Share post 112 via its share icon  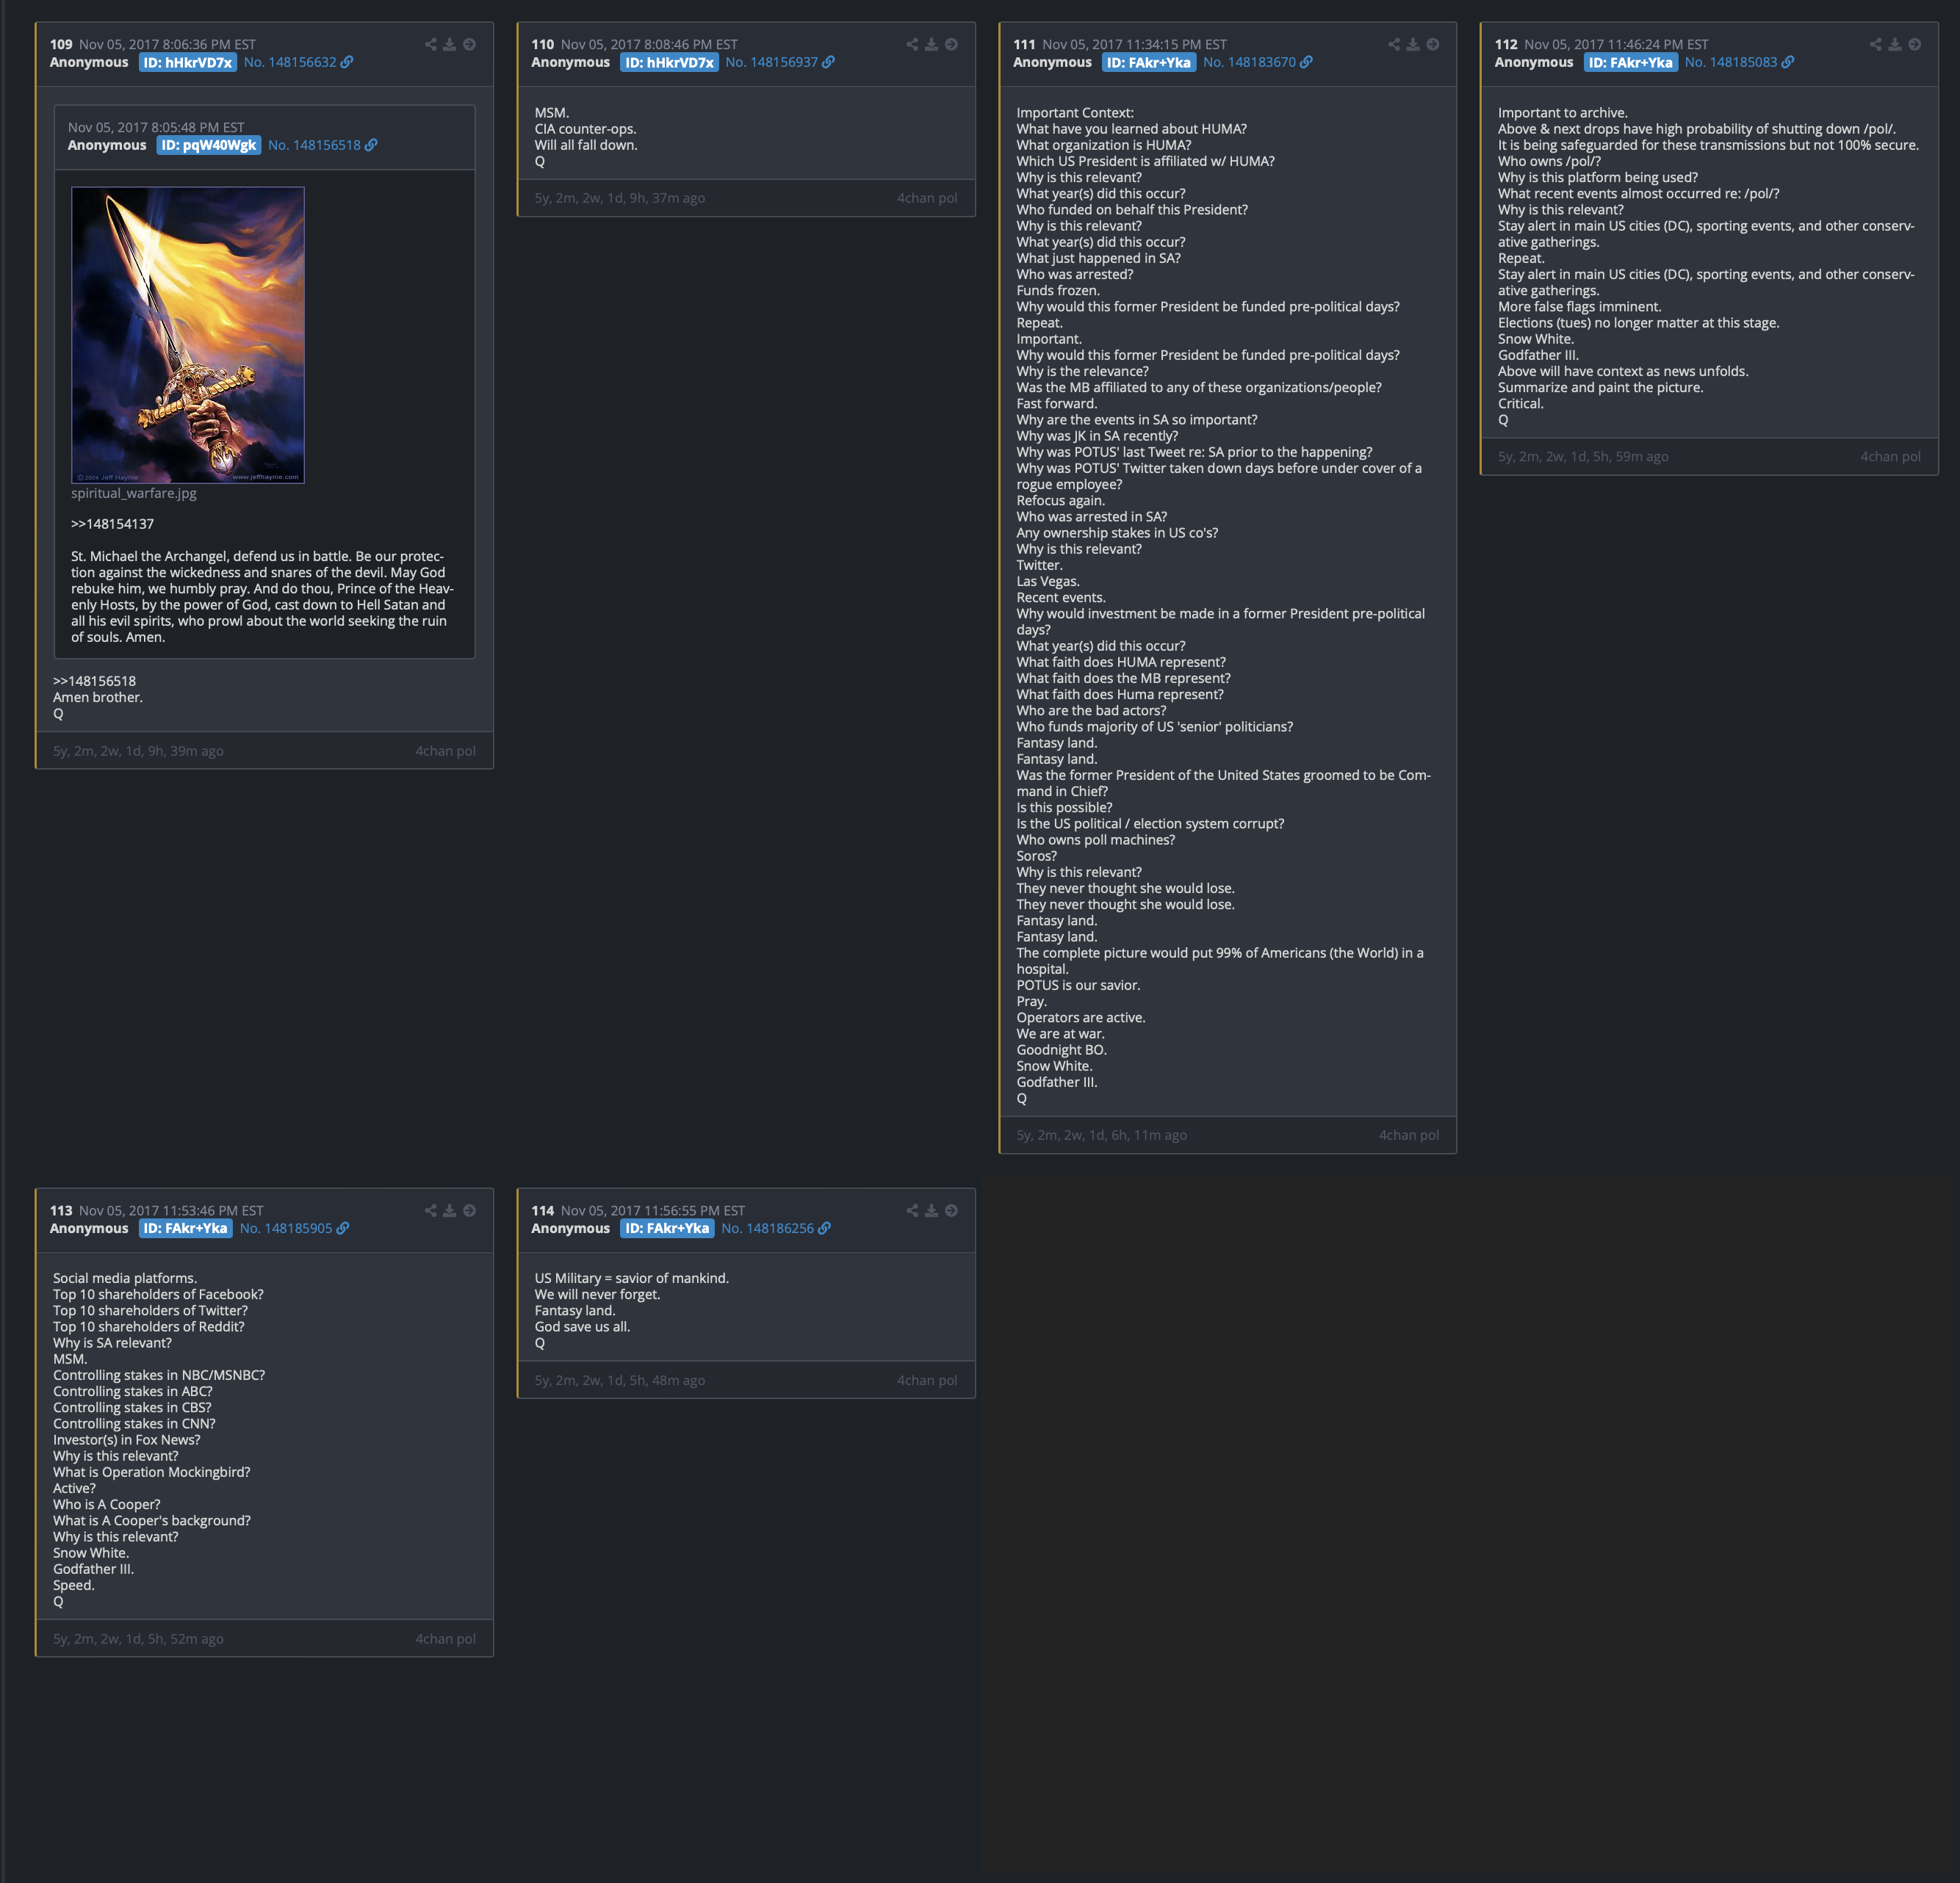pos(1875,45)
